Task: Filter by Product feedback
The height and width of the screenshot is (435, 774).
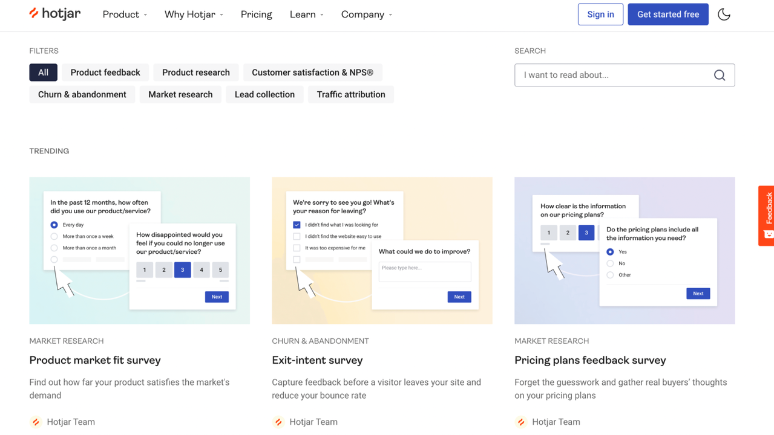Action: 105,72
